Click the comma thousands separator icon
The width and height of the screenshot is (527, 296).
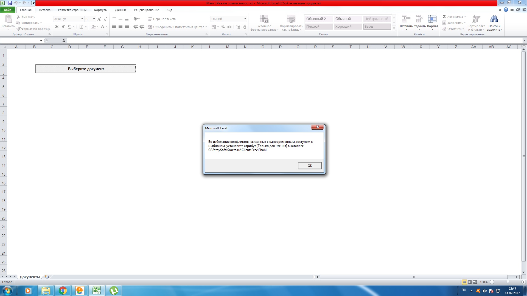click(229, 27)
